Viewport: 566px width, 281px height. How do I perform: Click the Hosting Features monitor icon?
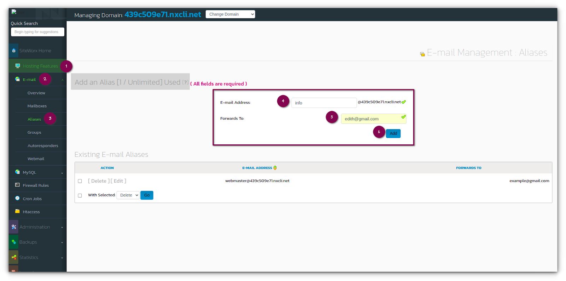click(18, 66)
